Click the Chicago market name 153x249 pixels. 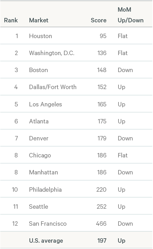[40, 156]
